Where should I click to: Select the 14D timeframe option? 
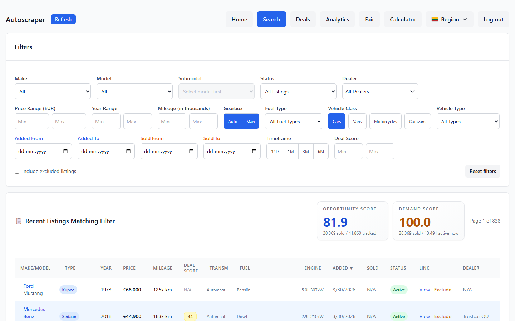274,151
